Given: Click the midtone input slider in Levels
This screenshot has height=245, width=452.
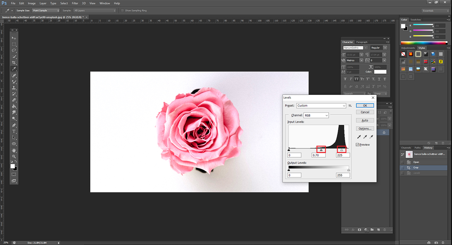Looking at the screenshot, I should coord(321,150).
